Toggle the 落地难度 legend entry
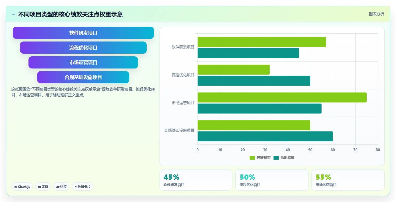The height and width of the screenshot is (202, 396). pos(284,158)
